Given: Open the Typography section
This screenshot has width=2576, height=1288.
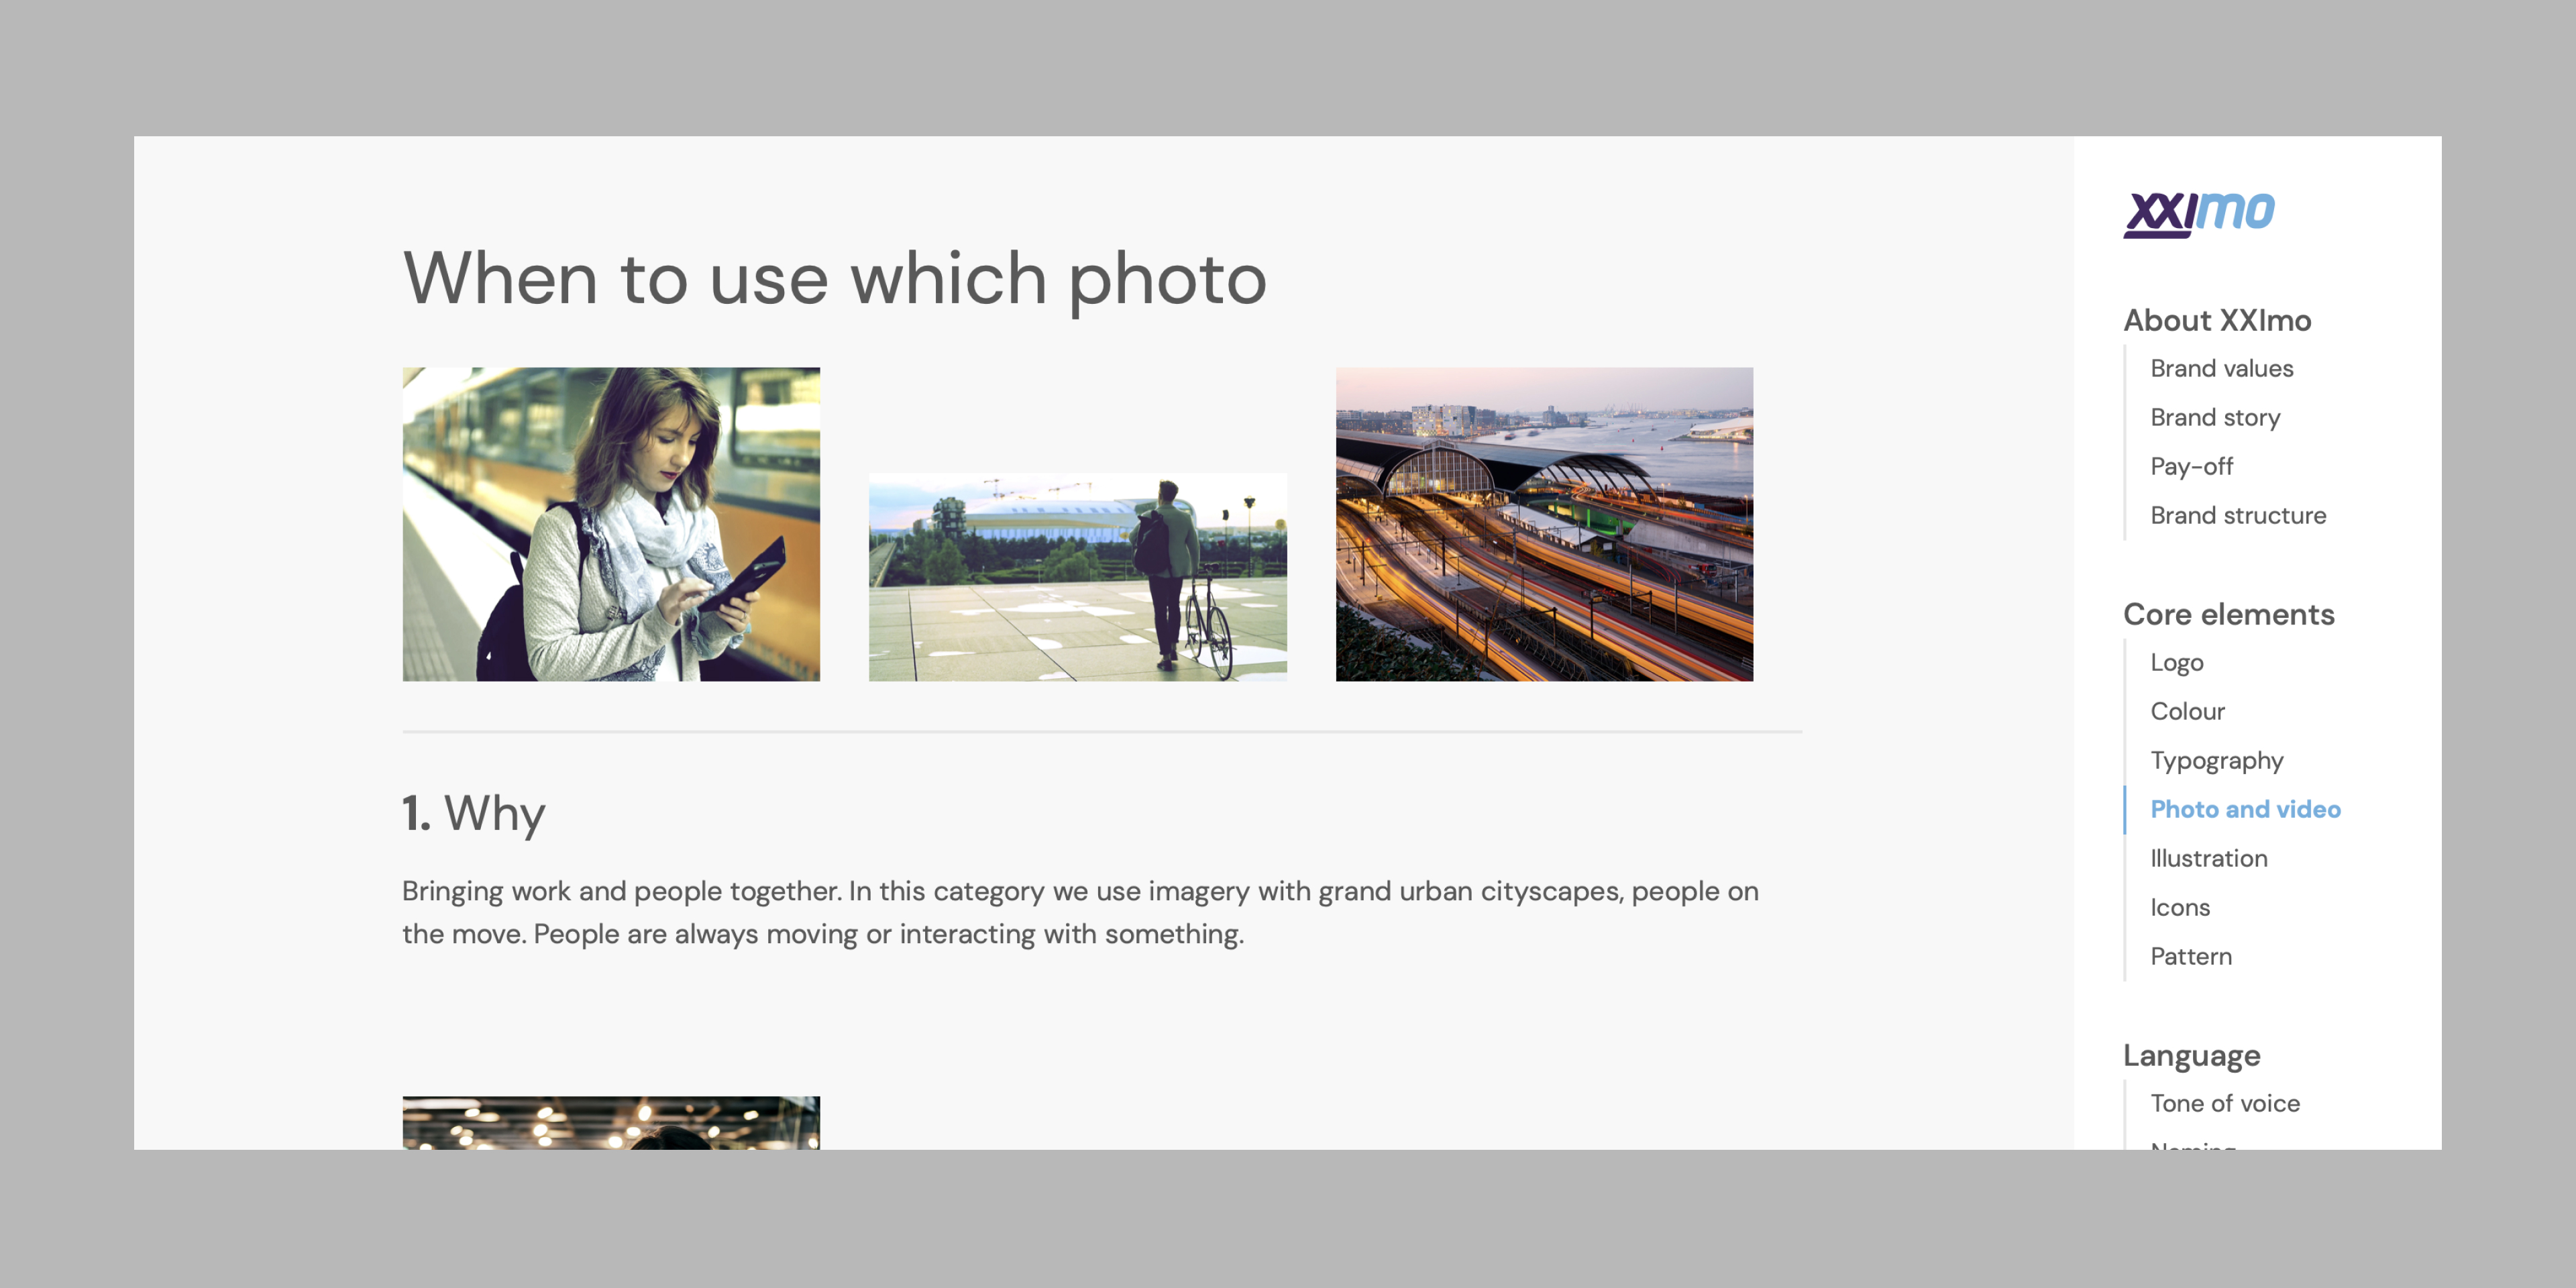Looking at the screenshot, I should pyautogui.click(x=2216, y=760).
